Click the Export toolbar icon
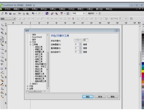This screenshot has height=110, width=144. [56, 14]
